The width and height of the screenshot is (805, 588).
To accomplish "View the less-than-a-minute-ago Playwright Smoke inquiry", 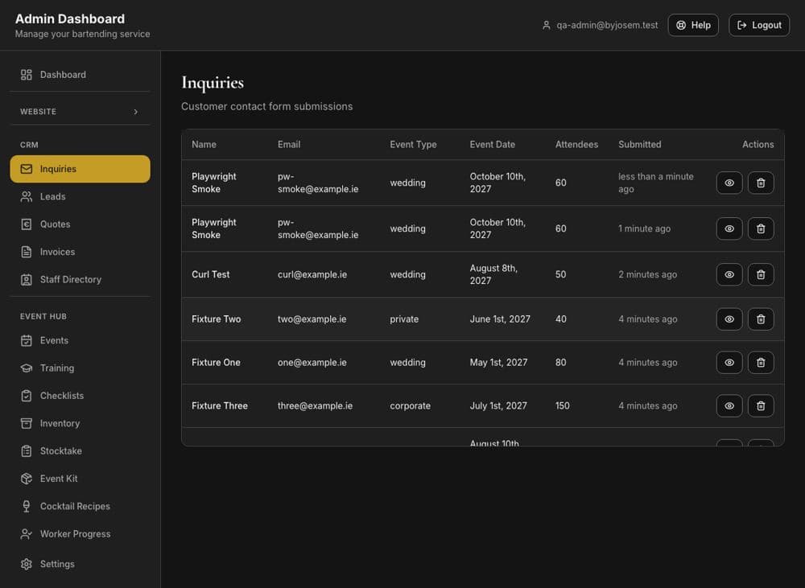I will (729, 183).
